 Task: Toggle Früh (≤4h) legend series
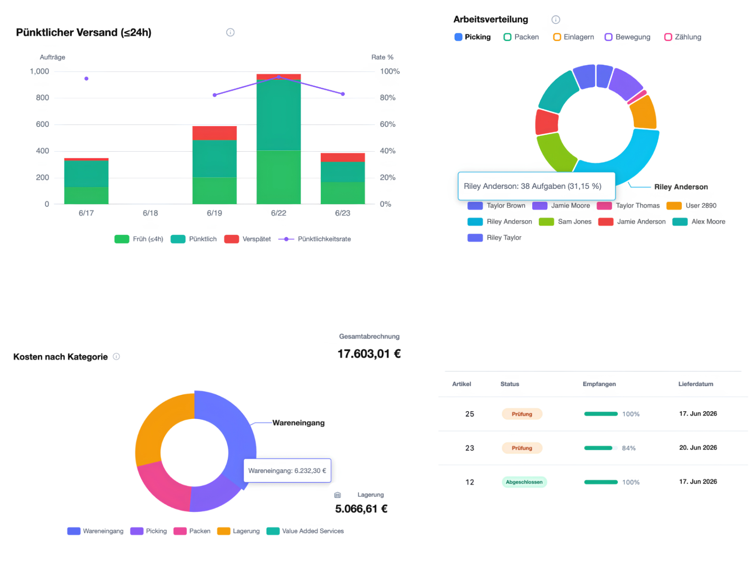[139, 239]
